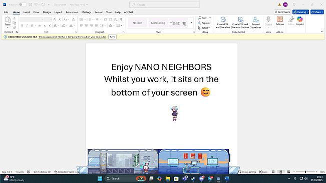The height and width of the screenshot is (183, 326).
Task: Open the Comments button
Action: 282,12
